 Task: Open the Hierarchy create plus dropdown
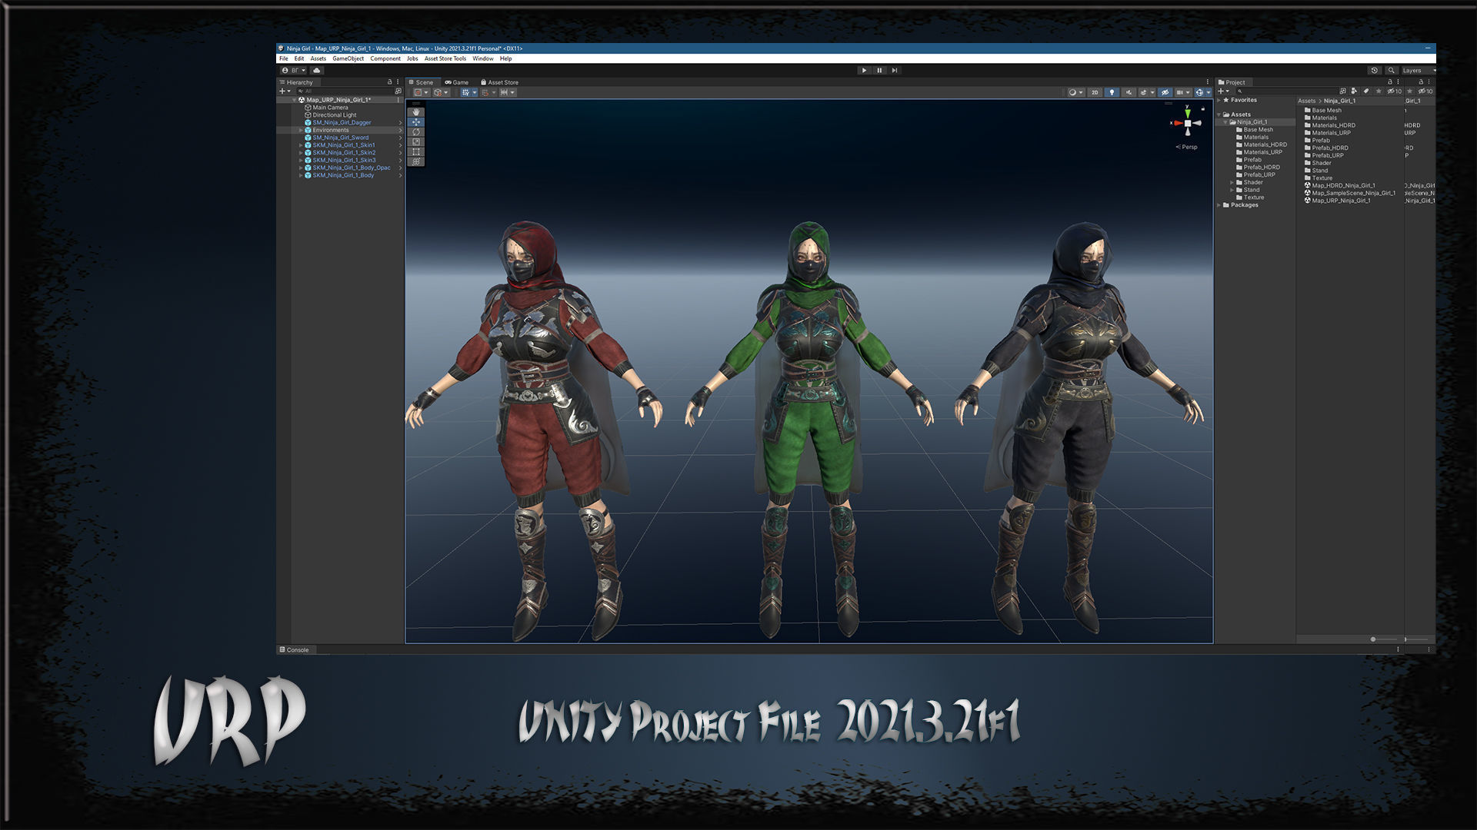coord(285,91)
